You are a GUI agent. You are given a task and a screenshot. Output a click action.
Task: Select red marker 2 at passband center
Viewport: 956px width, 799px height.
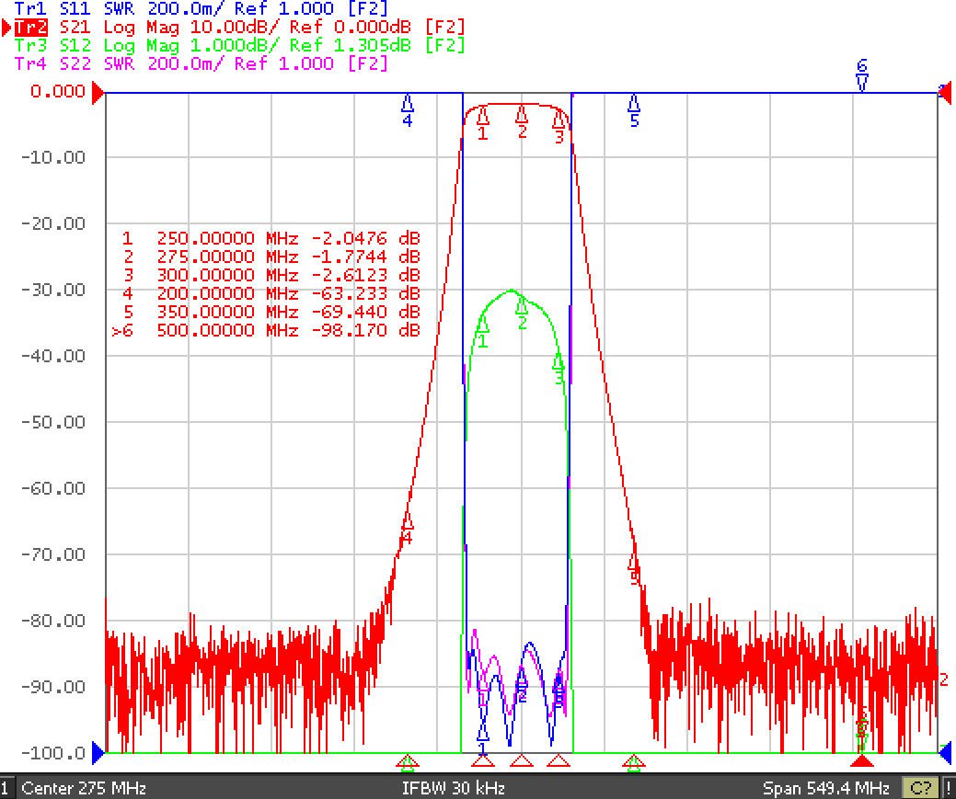tap(522, 120)
